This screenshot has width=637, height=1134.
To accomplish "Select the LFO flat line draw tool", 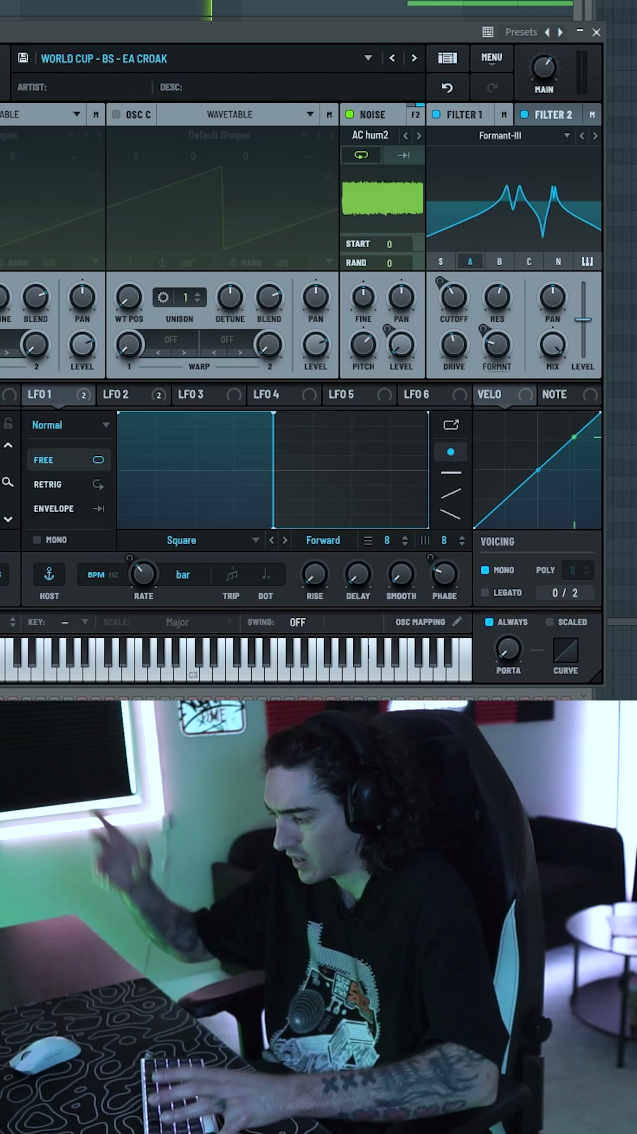I will click(x=451, y=473).
